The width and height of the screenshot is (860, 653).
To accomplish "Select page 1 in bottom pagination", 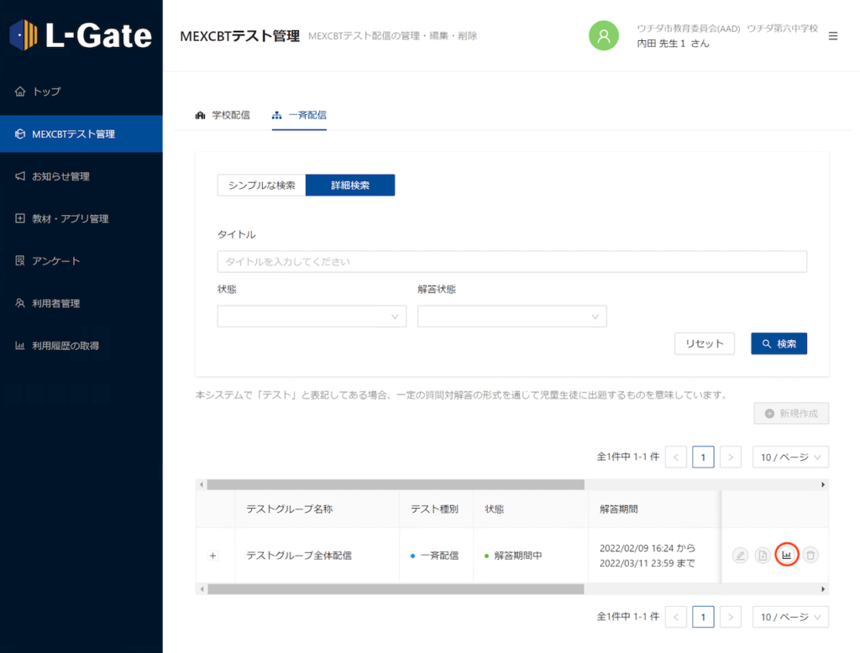I will coord(703,618).
